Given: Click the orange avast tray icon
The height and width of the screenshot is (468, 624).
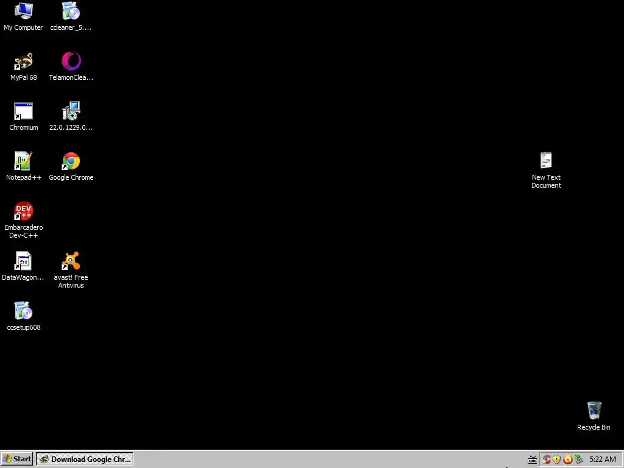Looking at the screenshot, I should click(x=567, y=459).
